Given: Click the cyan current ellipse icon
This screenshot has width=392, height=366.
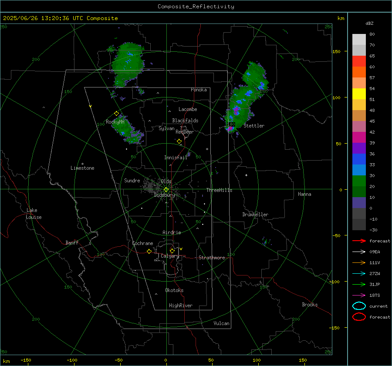Looking at the screenshot, I should tap(359, 306).
